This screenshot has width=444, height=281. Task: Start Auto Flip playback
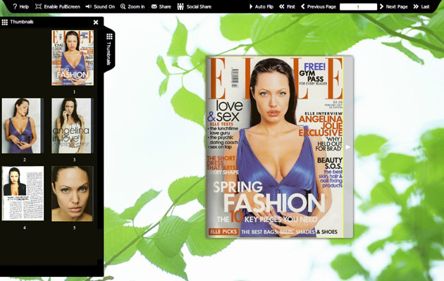click(261, 6)
